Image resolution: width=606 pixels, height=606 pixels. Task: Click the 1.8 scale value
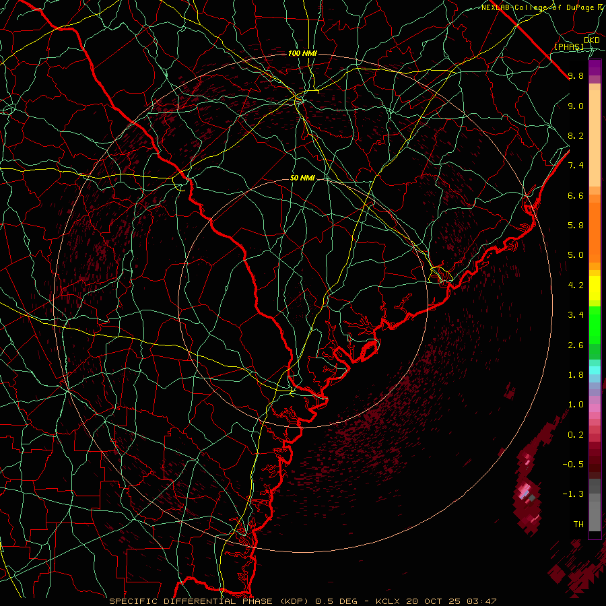[576, 375]
